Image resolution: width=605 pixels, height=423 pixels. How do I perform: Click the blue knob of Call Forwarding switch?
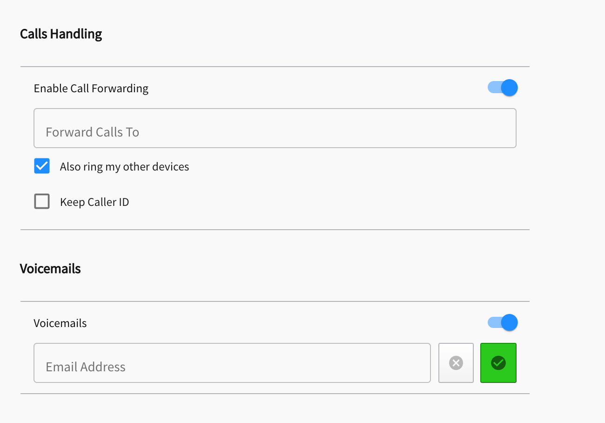click(x=509, y=88)
